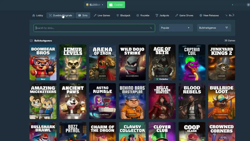Launch the Captain Coil game
This screenshot has width=250, height=141.
(x=192, y=62)
